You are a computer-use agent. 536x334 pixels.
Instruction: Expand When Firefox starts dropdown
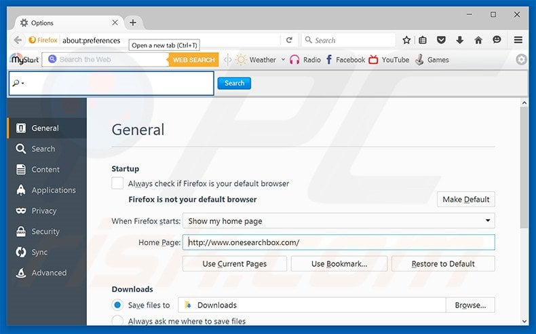[x=339, y=221]
